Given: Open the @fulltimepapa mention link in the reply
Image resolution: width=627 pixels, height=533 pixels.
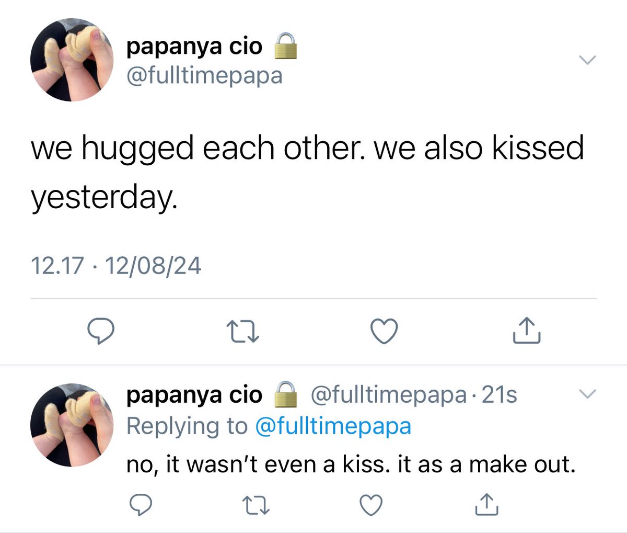Looking at the screenshot, I should click(x=333, y=426).
